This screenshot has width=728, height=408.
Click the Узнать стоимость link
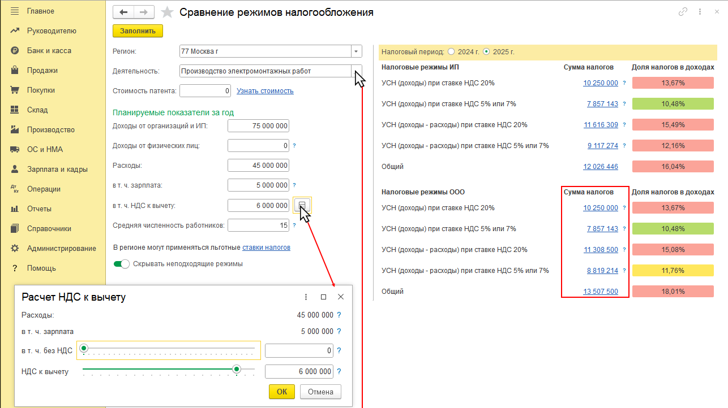(265, 91)
